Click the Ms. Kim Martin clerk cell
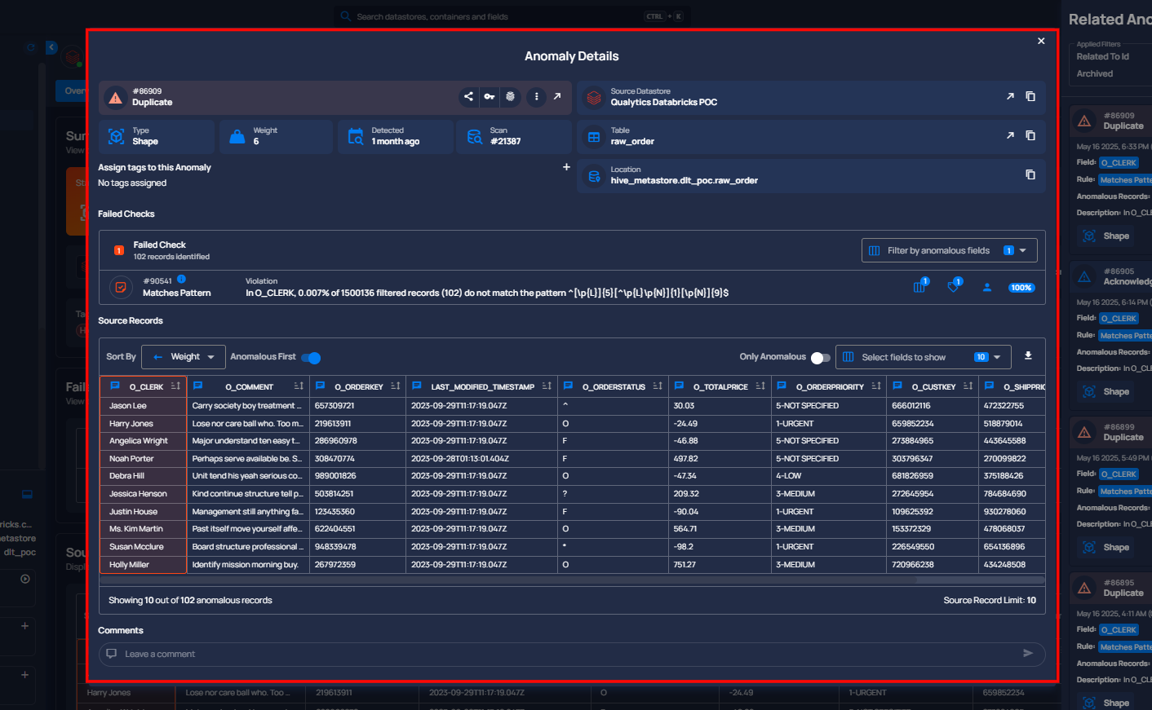 (143, 529)
